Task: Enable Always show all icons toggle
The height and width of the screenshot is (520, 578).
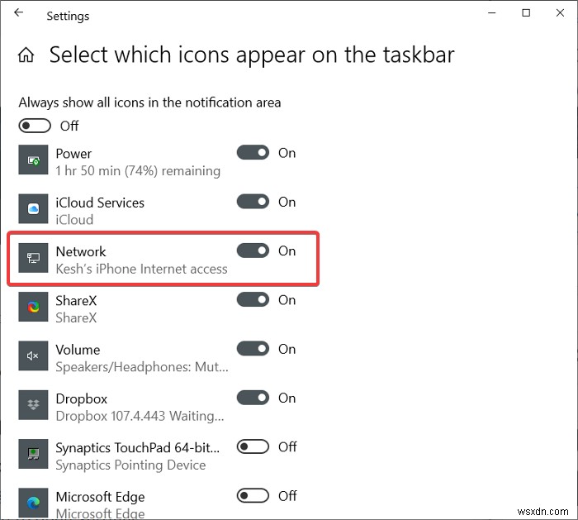Action: pyautogui.click(x=35, y=126)
